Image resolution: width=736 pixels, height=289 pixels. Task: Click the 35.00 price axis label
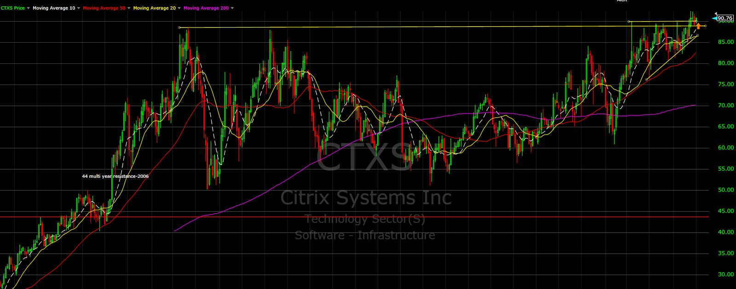726,254
